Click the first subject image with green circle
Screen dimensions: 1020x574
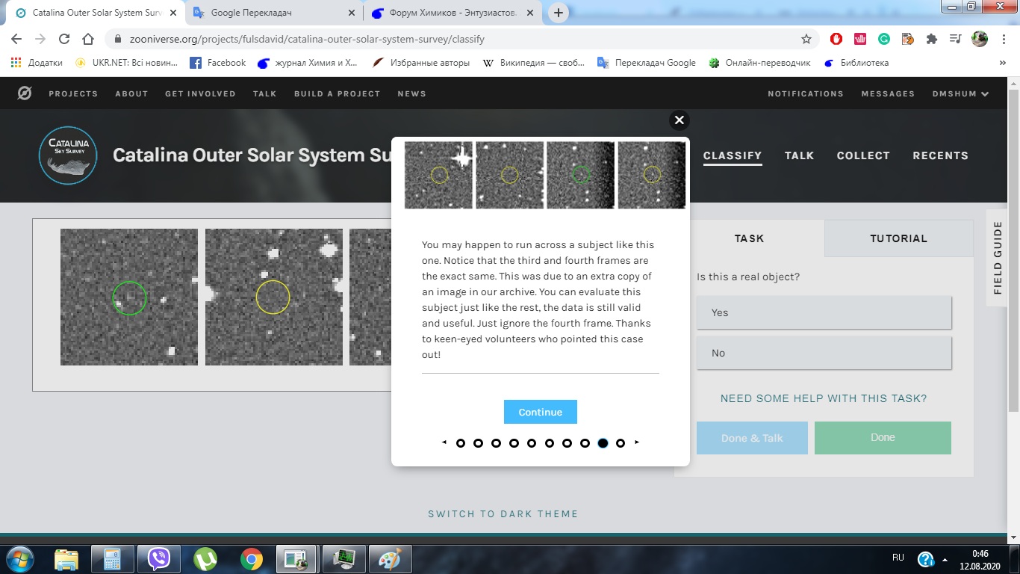[129, 297]
